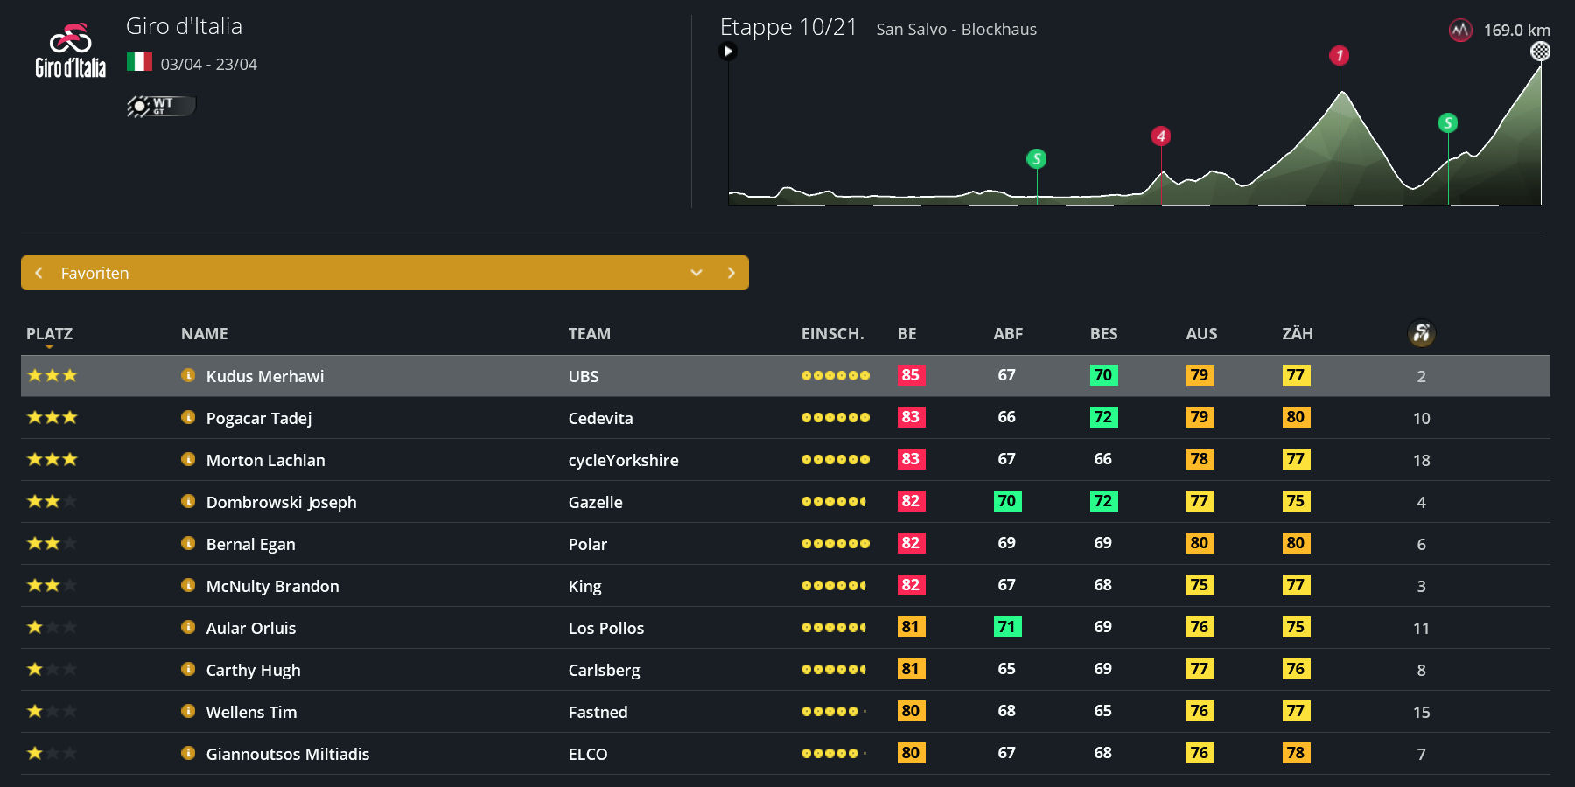Click the Italian flag icon
Image resolution: width=1575 pixels, height=787 pixels.
tap(139, 62)
